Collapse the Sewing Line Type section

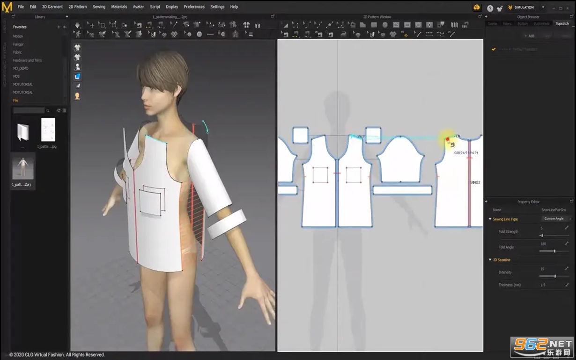tap(490, 219)
